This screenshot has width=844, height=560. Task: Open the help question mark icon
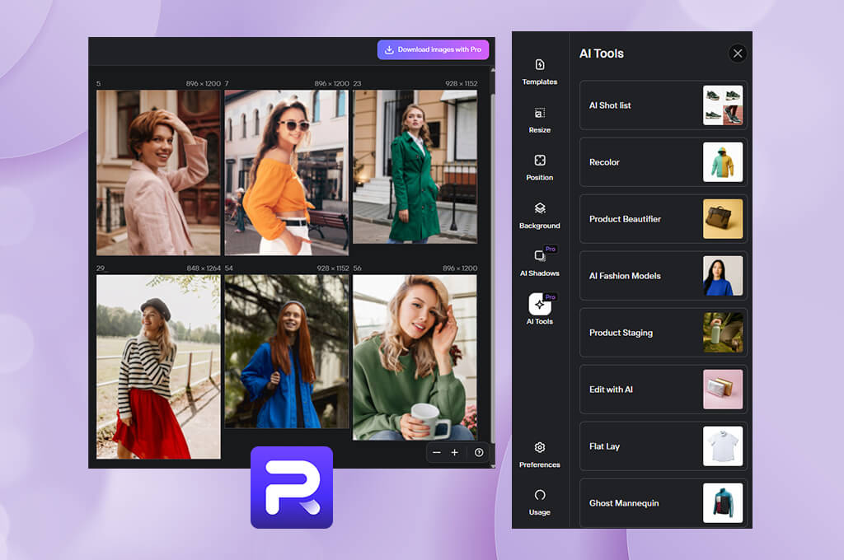pos(479,452)
